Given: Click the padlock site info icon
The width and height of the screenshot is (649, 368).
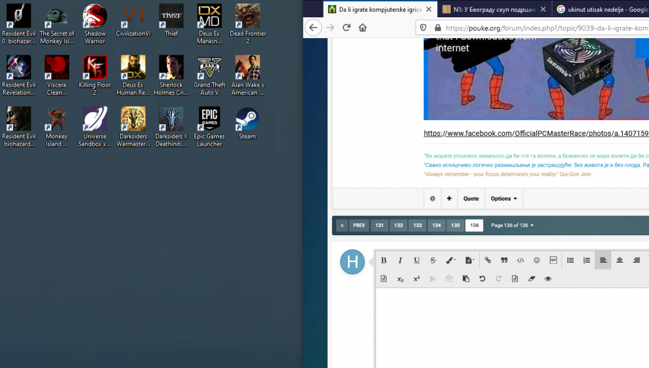Looking at the screenshot, I should [x=438, y=28].
